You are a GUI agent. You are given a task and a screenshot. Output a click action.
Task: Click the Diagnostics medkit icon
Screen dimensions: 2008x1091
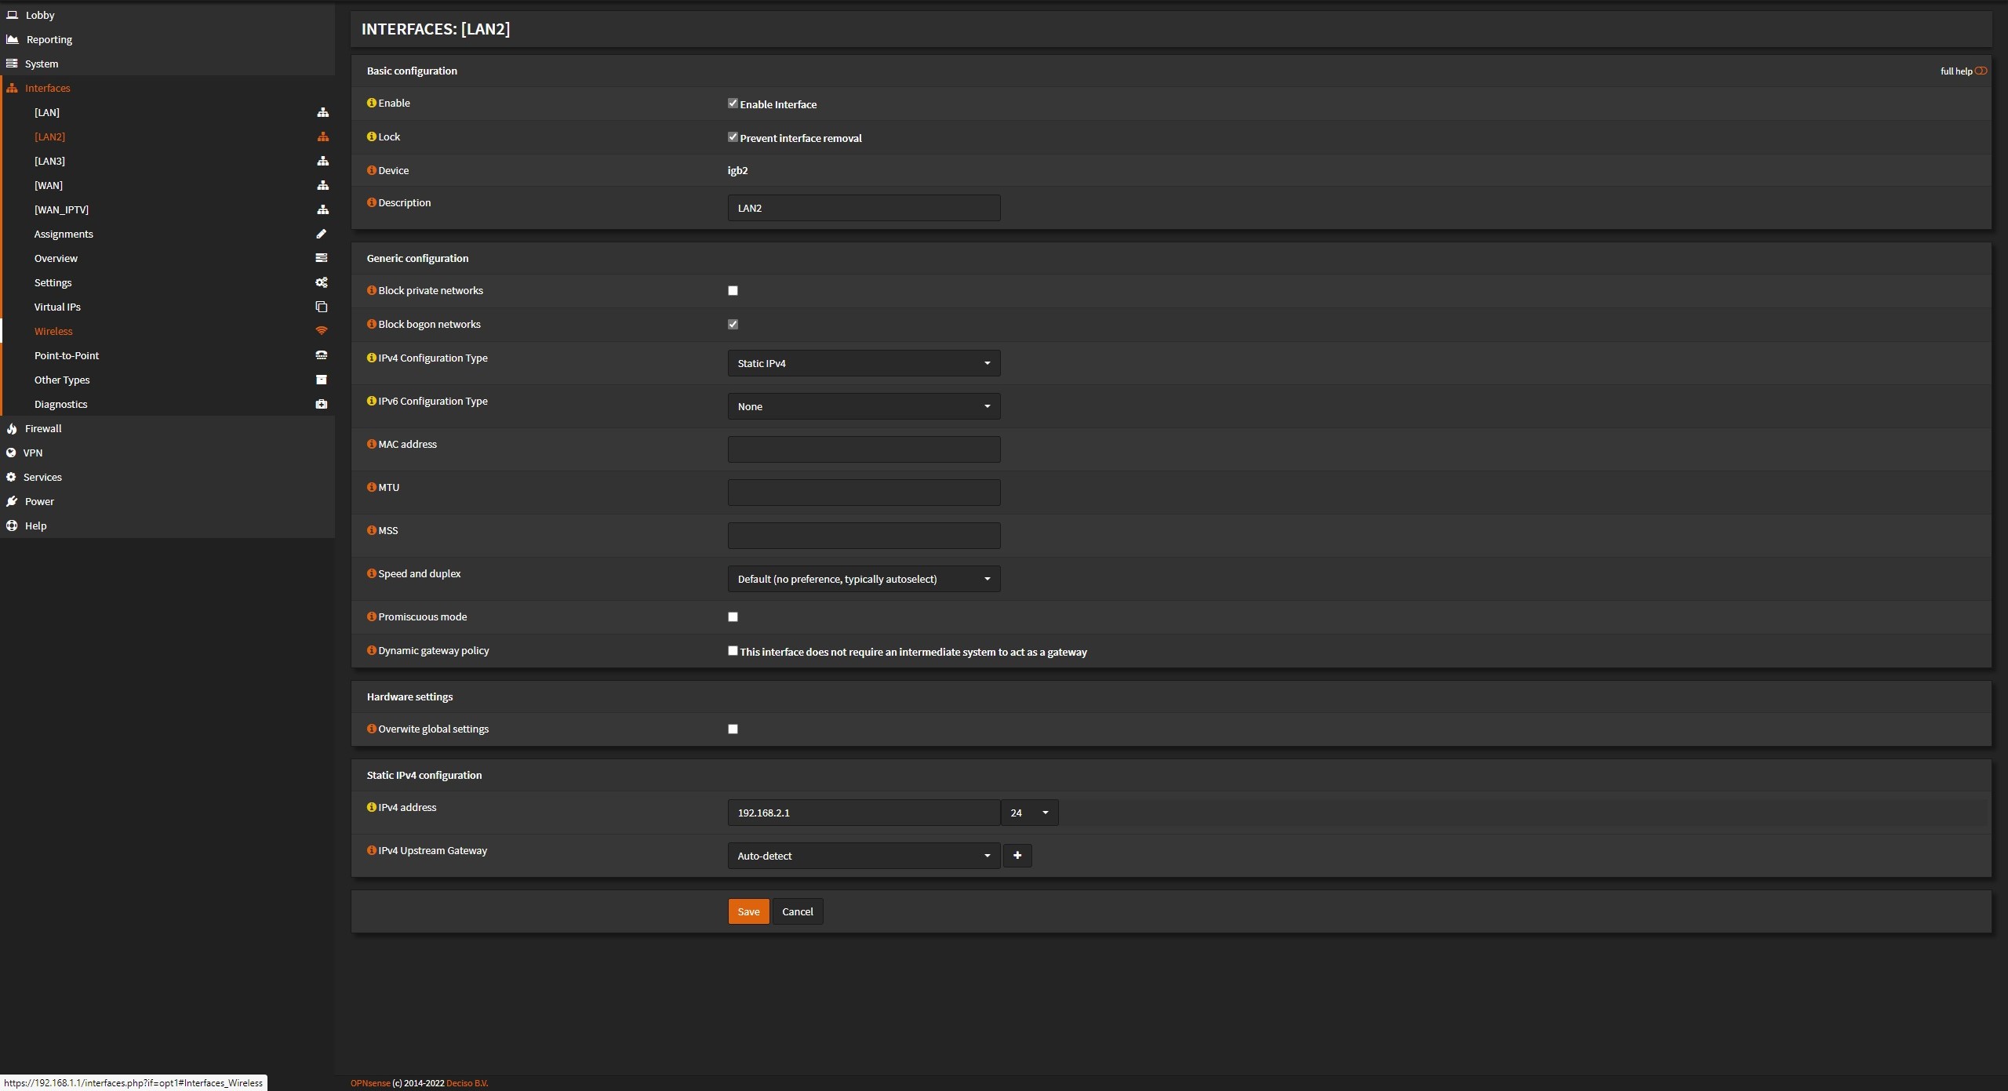(x=321, y=404)
